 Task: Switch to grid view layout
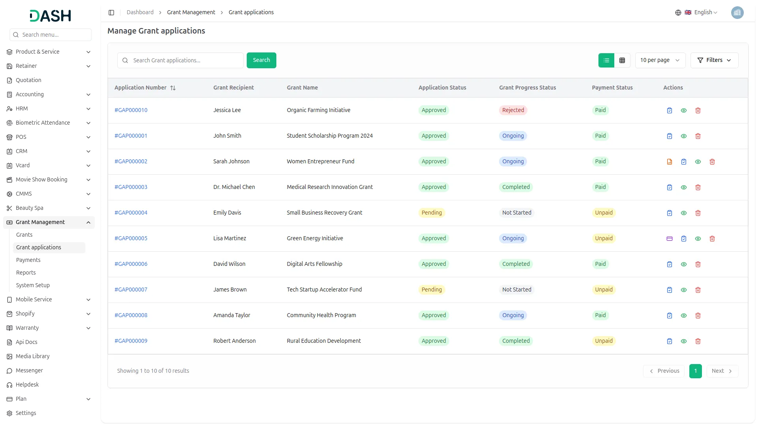pos(622,60)
